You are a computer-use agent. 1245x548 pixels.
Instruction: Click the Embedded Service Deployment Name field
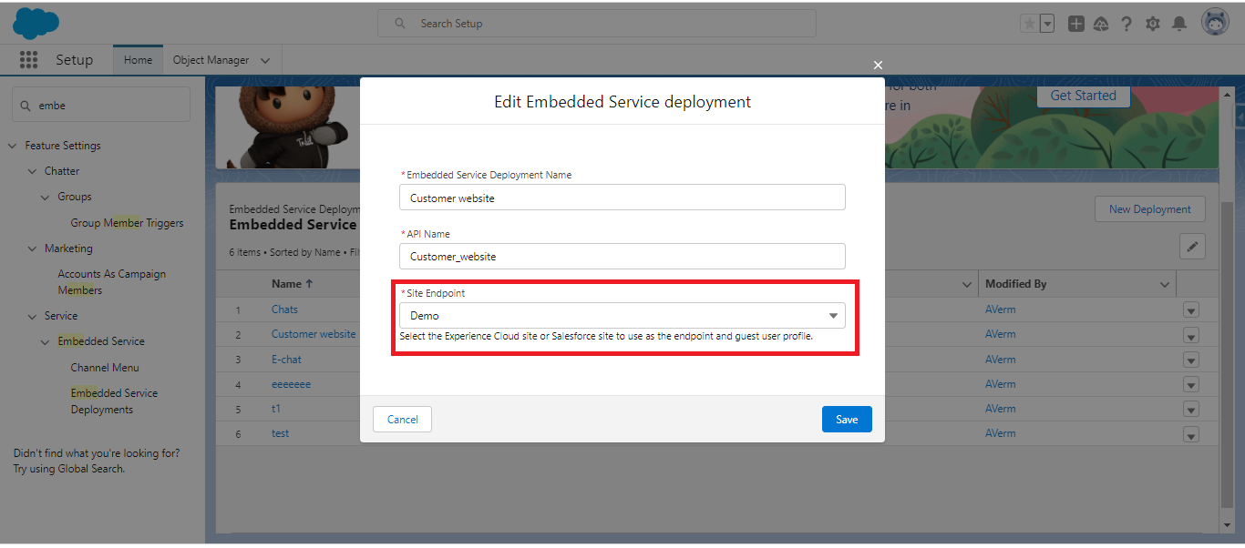click(622, 198)
